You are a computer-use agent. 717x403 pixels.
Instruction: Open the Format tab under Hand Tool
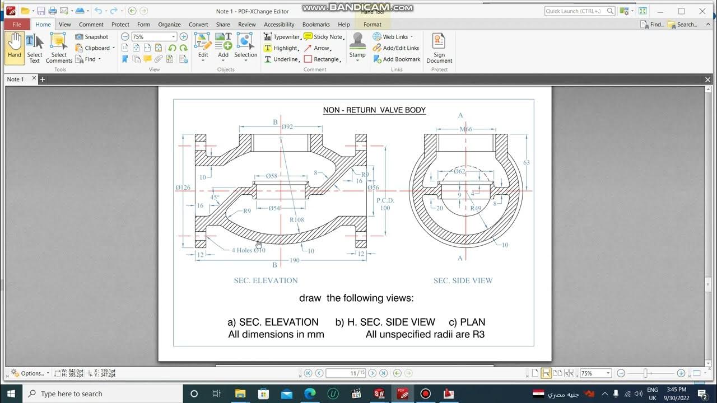point(373,25)
